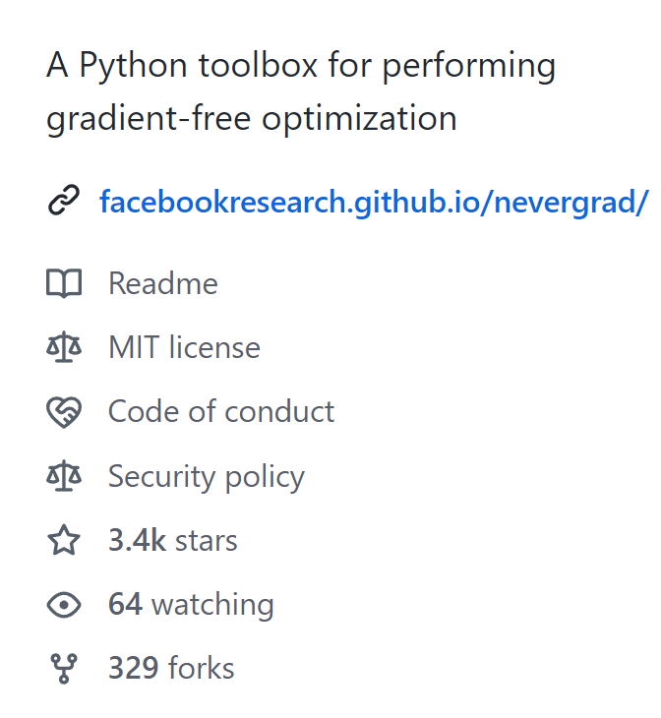The width and height of the screenshot is (661, 718).
Task: Click the chain link icon beside website URL
Action: click(x=64, y=200)
